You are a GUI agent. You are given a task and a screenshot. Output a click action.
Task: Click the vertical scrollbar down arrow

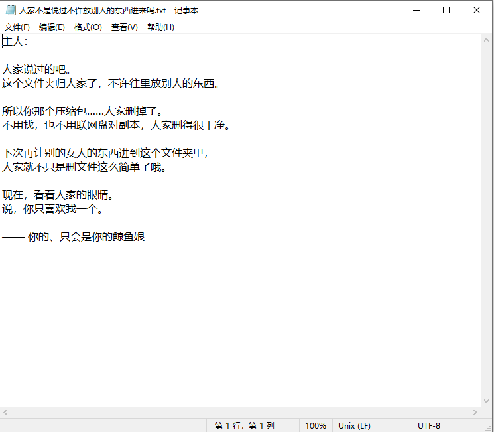pos(486,401)
